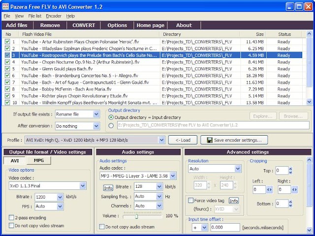Click the left crop horizontal arrows spinner
The image size is (315, 236).
(x=269, y=190)
